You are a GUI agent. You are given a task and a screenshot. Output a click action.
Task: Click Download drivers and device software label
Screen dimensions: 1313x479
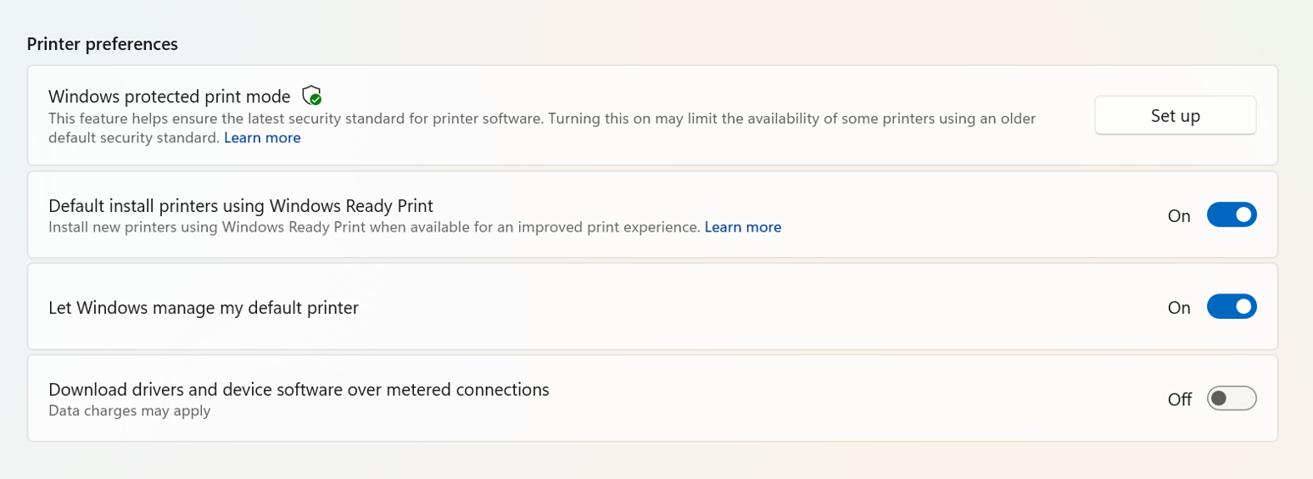coord(299,390)
